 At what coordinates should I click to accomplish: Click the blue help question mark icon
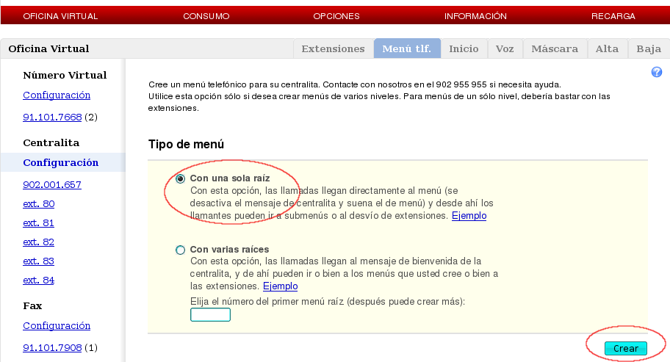click(x=657, y=72)
